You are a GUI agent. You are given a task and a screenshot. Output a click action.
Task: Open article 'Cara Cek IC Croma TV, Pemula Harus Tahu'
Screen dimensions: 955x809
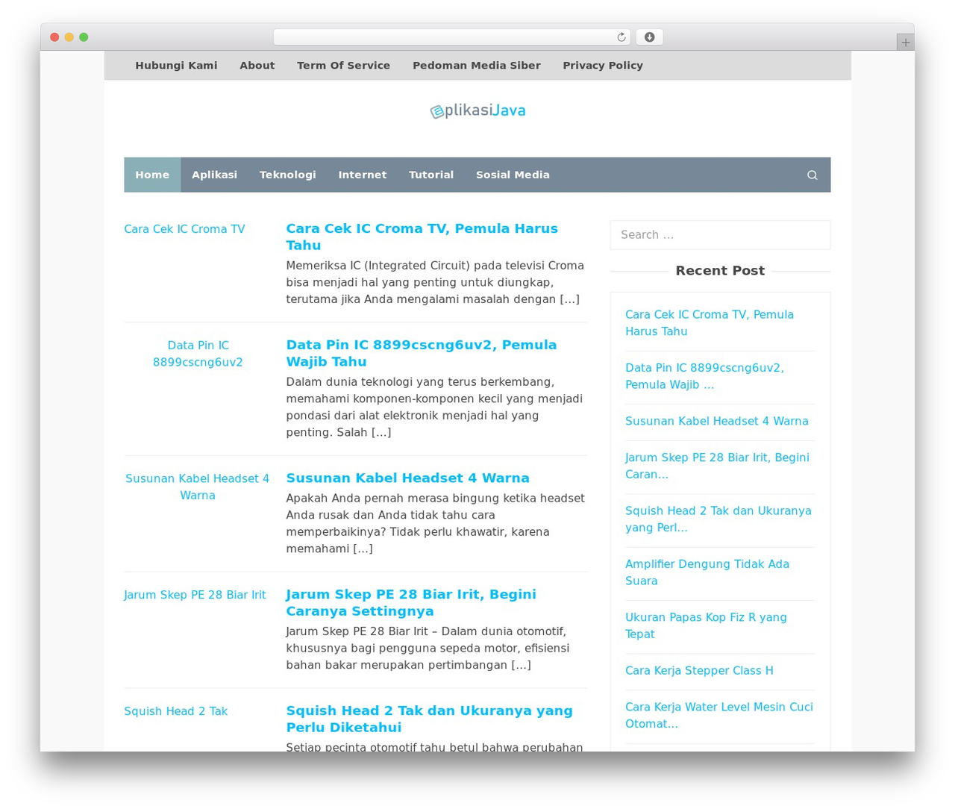[x=422, y=237]
